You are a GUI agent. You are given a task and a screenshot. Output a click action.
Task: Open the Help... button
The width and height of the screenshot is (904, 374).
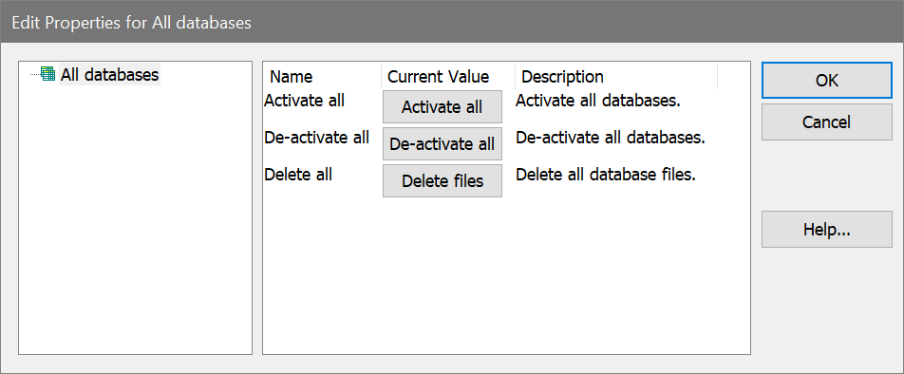[x=827, y=230]
